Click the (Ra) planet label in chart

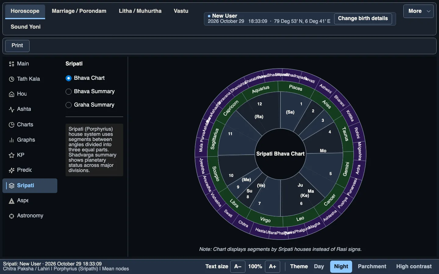pos(259,117)
